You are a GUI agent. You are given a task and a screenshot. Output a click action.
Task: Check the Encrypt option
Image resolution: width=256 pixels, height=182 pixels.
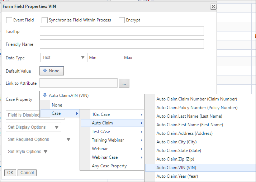coord(122,20)
